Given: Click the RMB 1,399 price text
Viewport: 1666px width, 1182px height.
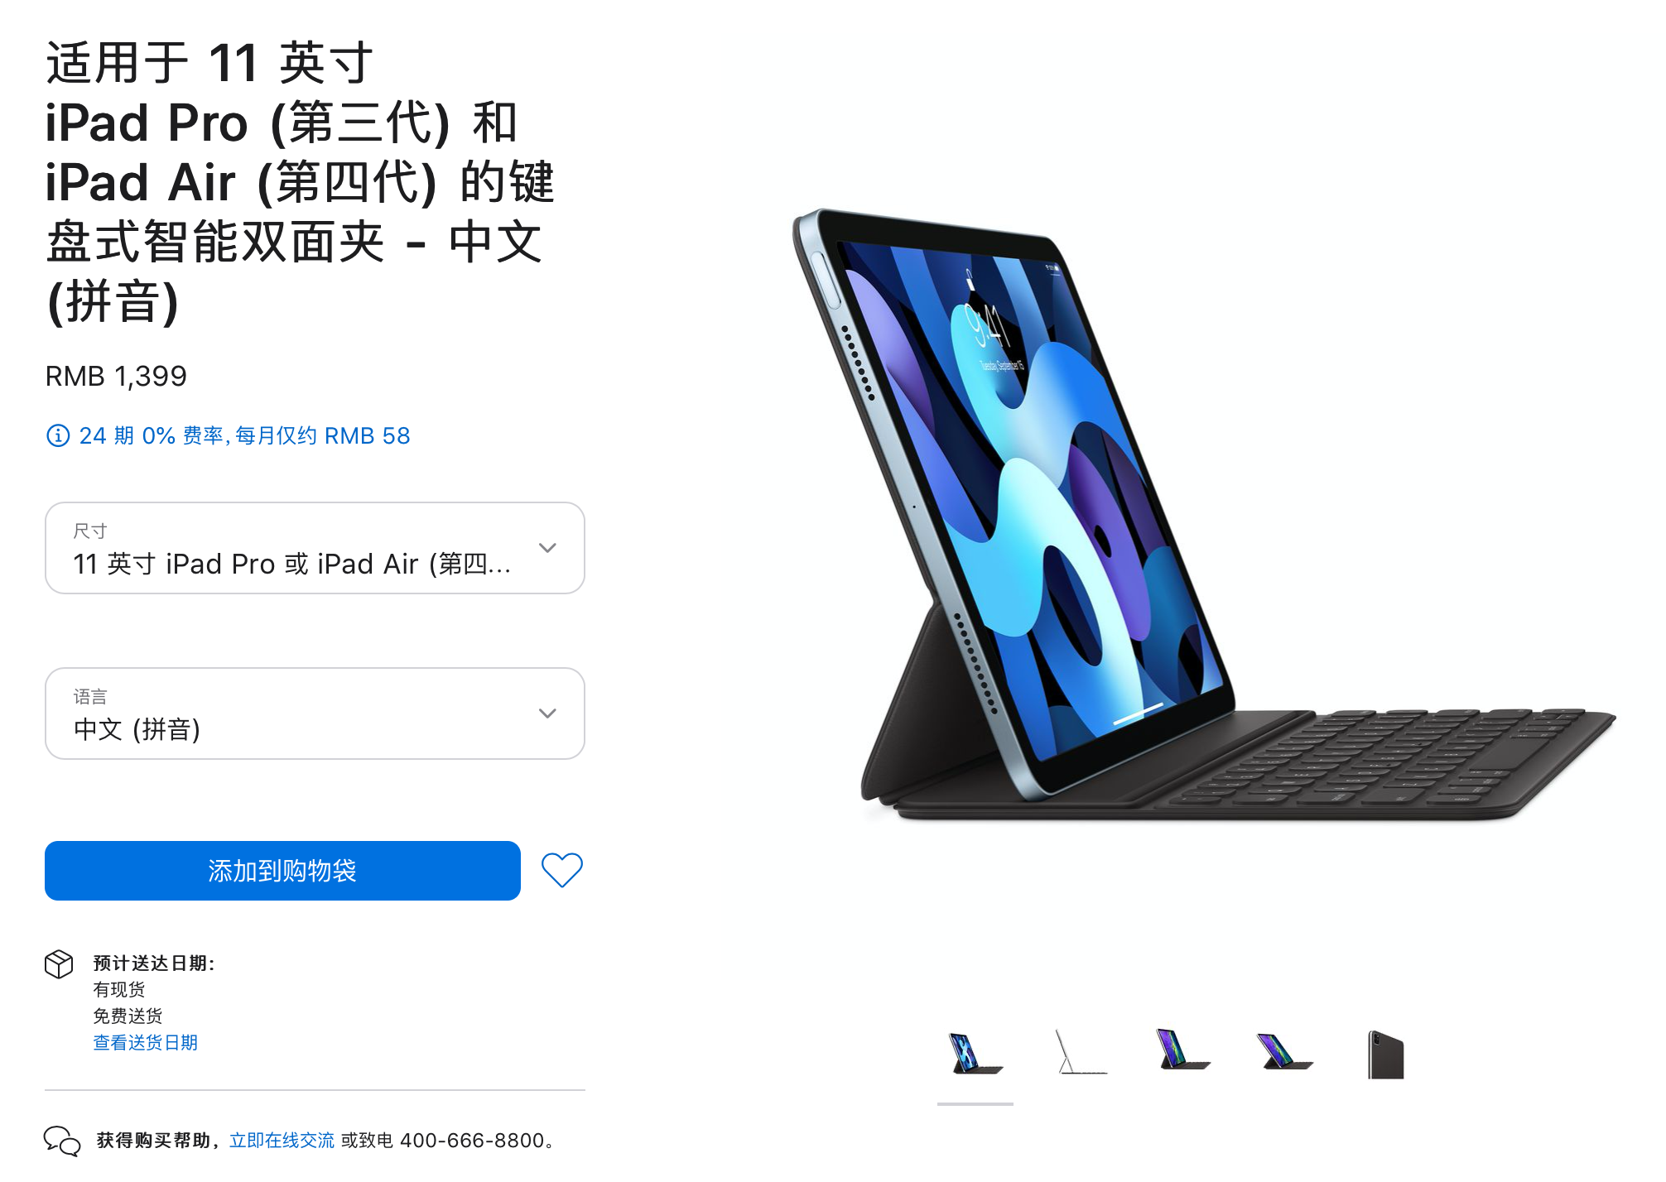Looking at the screenshot, I should 116,376.
